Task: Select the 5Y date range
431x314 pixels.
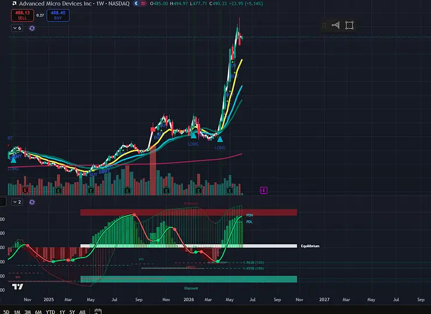Action: 72,312
